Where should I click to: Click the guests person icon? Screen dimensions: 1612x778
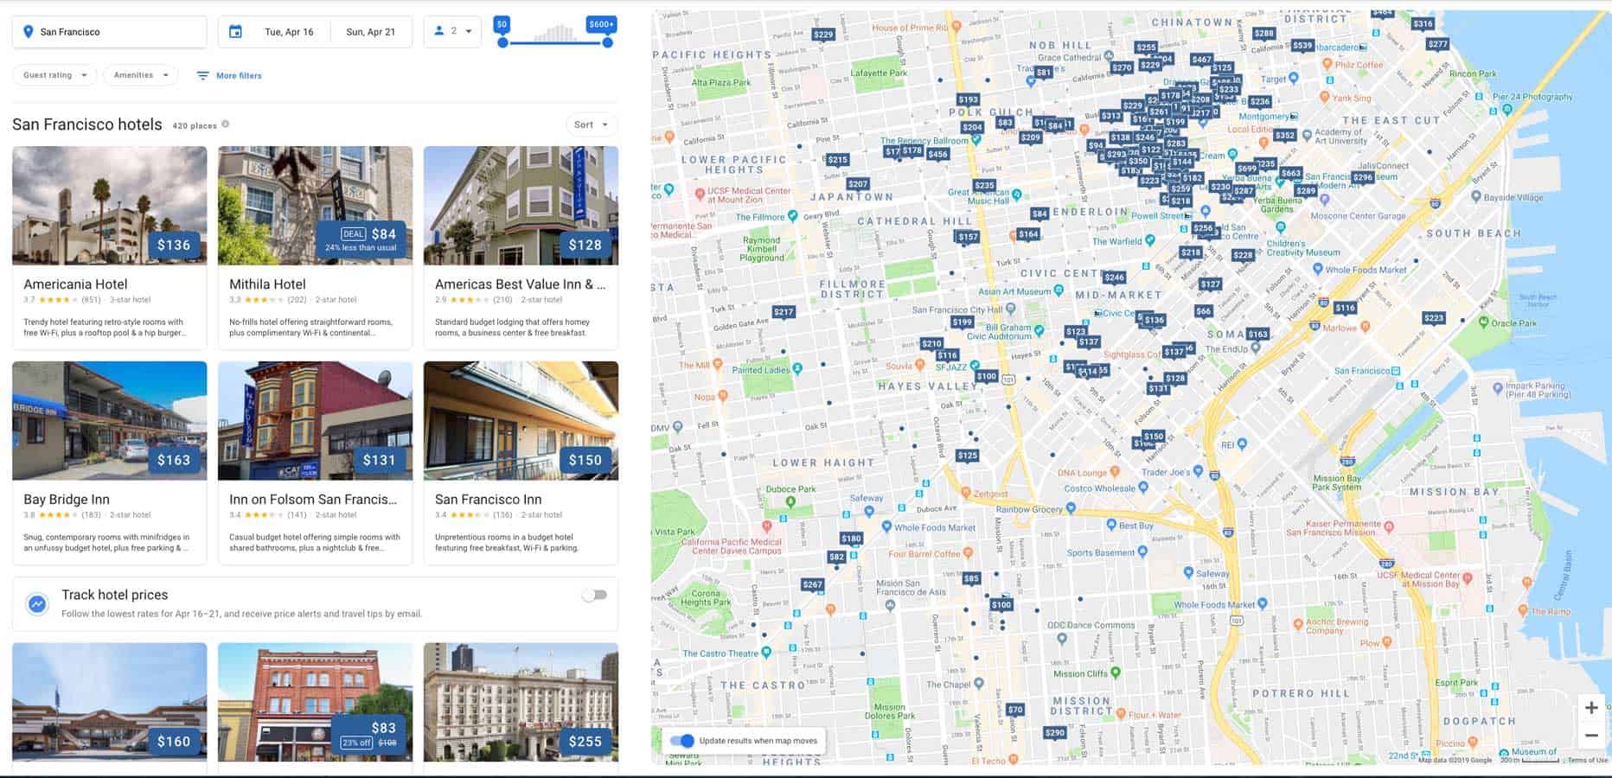click(x=439, y=31)
